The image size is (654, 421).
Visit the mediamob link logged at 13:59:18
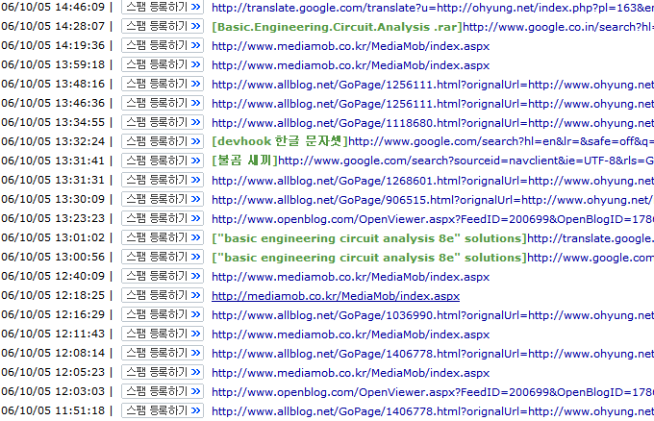(x=350, y=65)
